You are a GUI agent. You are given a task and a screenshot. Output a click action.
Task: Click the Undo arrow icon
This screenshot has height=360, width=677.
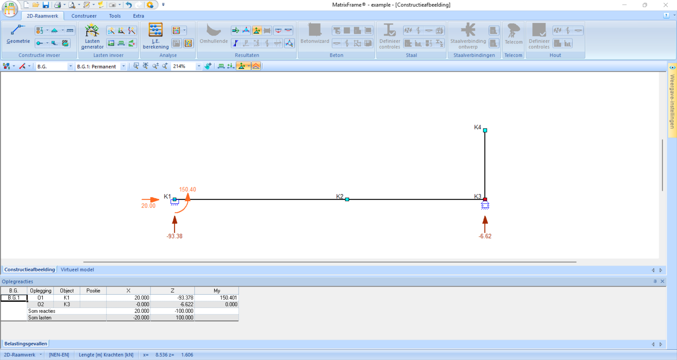click(129, 5)
